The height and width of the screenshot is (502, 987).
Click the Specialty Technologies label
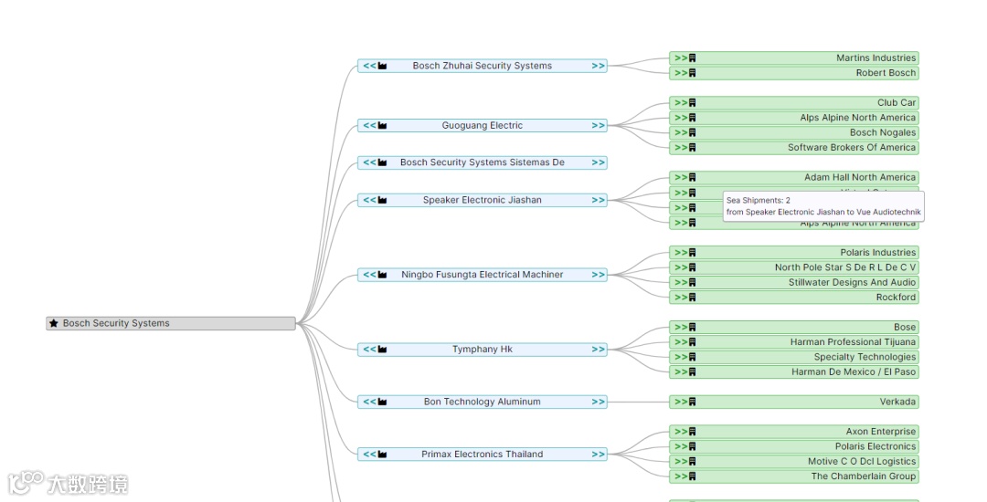865,357
